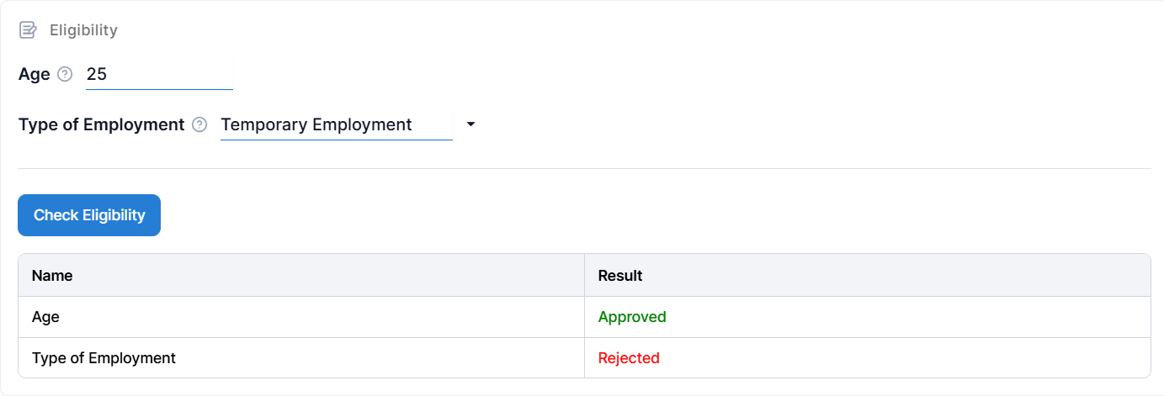
Task: Click the Result column header
Action: point(620,275)
